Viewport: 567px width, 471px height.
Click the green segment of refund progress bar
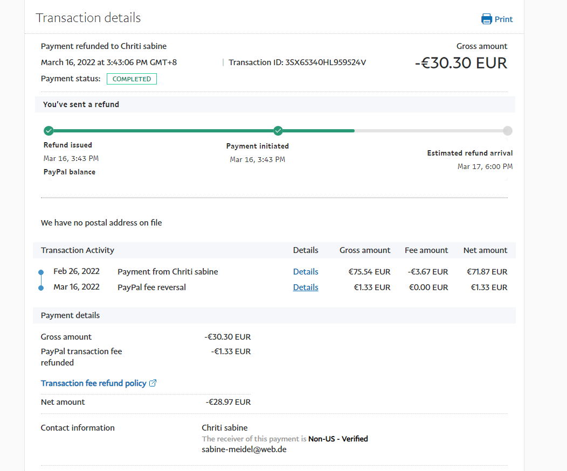tap(162, 130)
